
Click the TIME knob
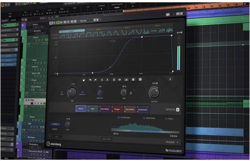pos(72,92)
